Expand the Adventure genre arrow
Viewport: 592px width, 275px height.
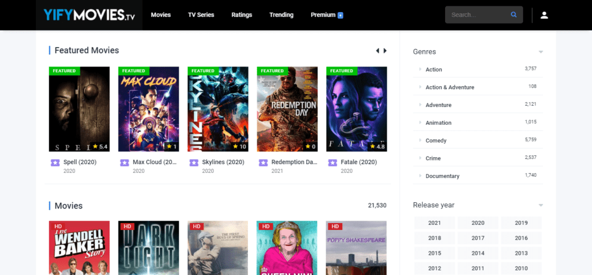click(x=420, y=105)
